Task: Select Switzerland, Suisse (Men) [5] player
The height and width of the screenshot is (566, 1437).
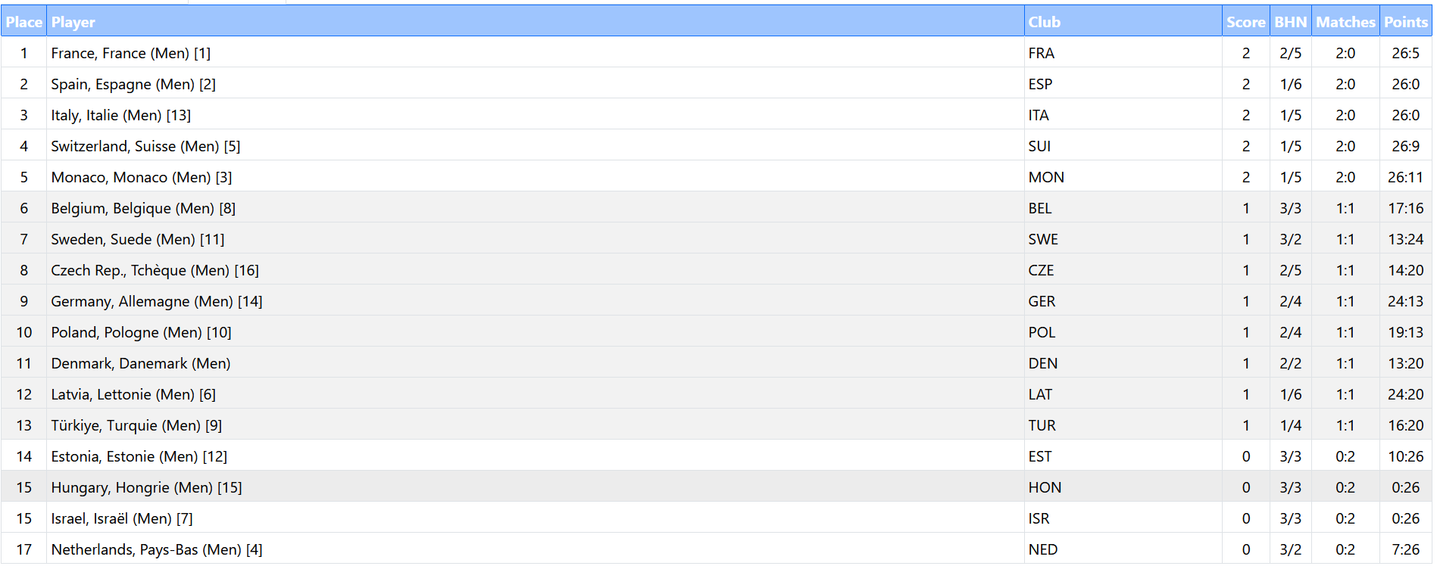Action: pos(145,146)
